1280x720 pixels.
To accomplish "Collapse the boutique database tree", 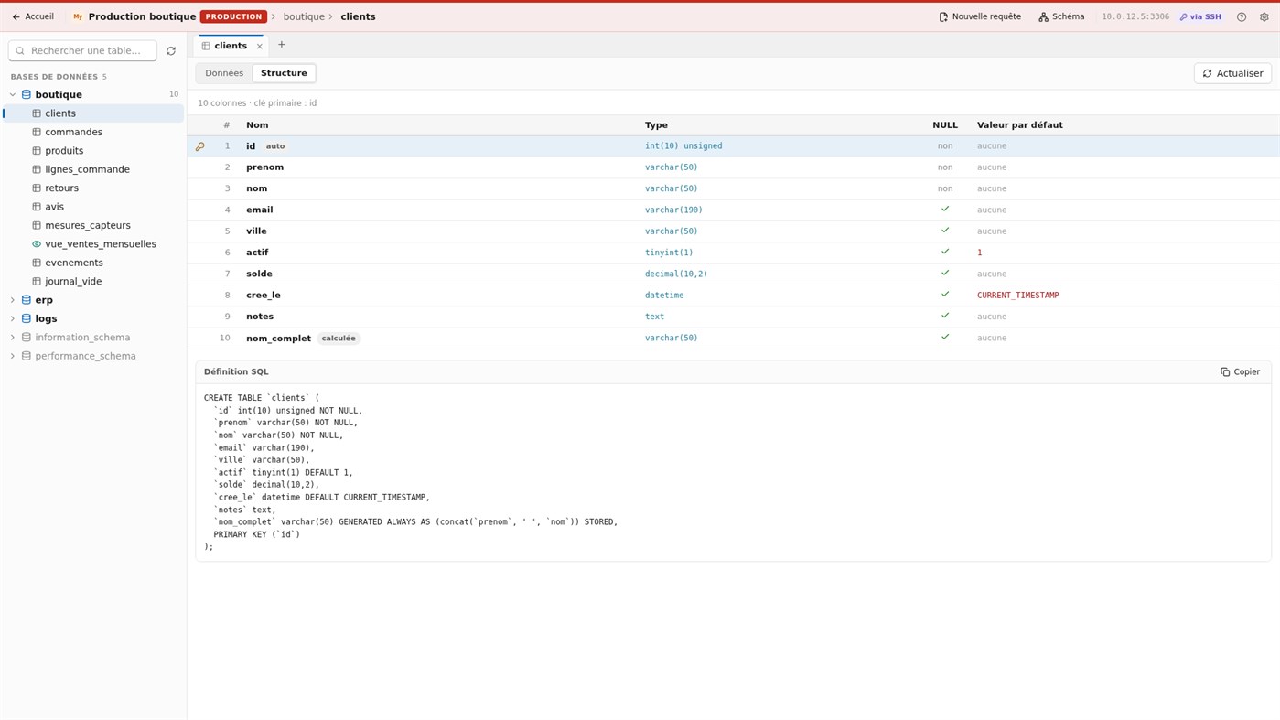I will pyautogui.click(x=13, y=95).
